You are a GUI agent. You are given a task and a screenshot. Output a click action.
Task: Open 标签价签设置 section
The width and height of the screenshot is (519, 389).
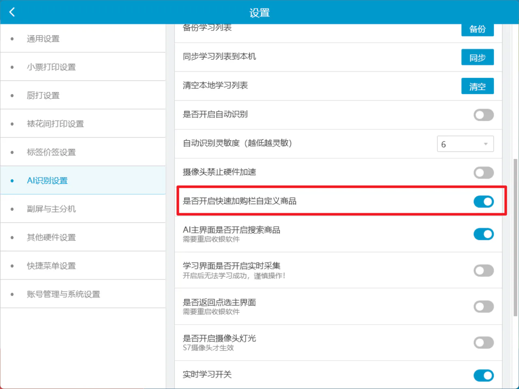coord(83,152)
